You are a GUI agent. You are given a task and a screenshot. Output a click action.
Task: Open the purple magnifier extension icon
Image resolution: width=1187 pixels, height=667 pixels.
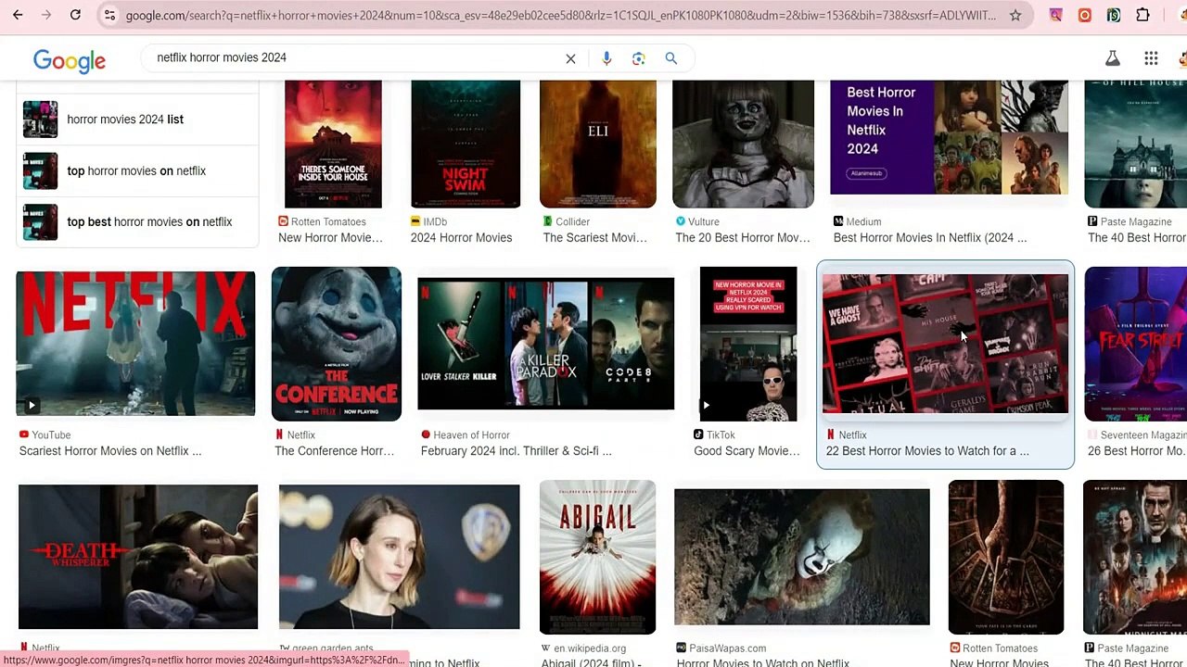click(1055, 15)
